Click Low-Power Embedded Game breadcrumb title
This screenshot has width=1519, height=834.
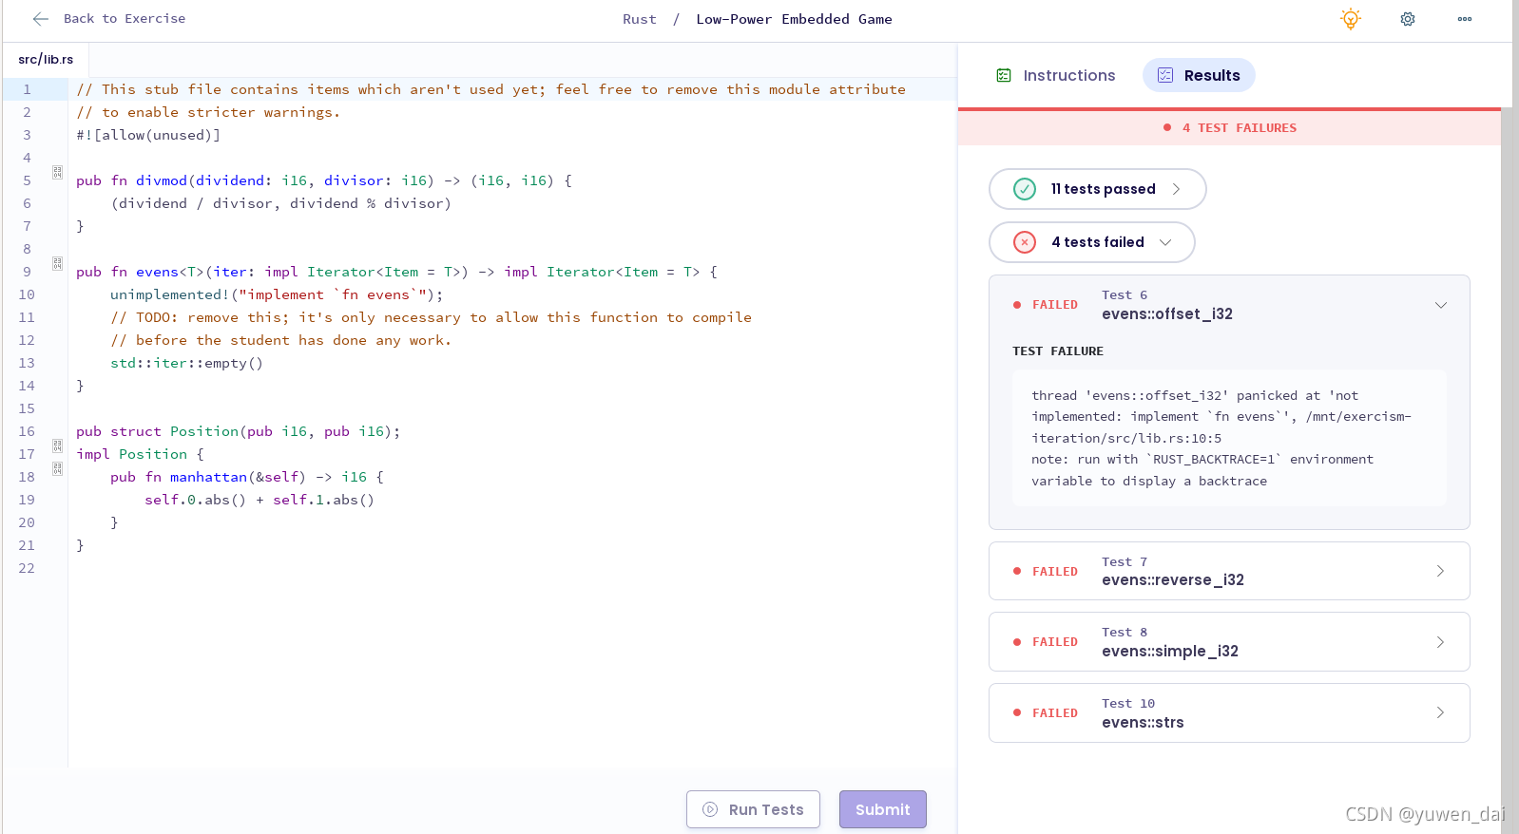[794, 19]
